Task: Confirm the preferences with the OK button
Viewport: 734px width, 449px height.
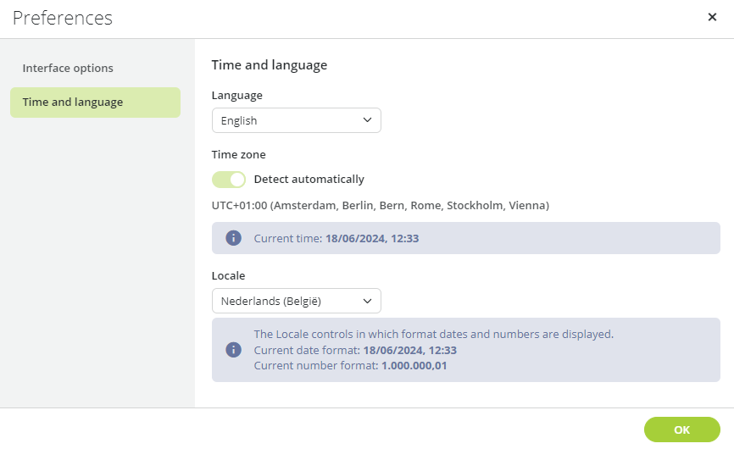Action: (681, 430)
